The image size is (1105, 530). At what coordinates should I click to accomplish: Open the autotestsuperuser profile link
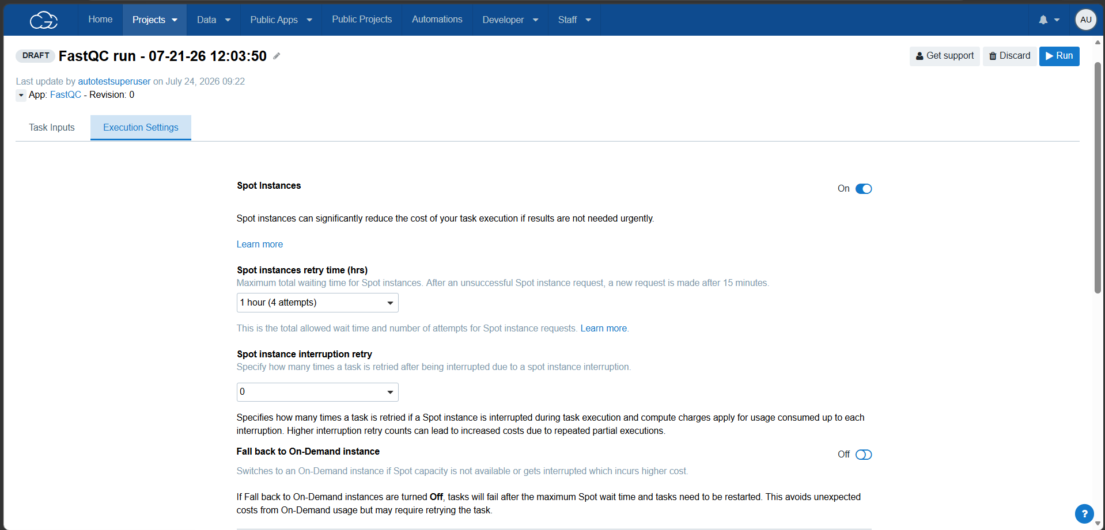[114, 82]
